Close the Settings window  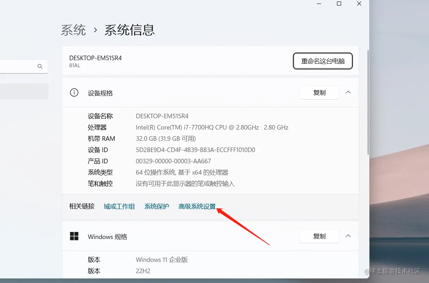pos(359,4)
